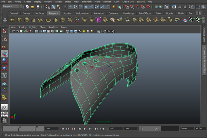The width and height of the screenshot is (207, 138).
Task: Click the single perspective layout icon
Action: [4, 107]
